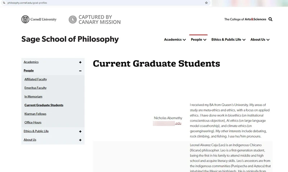The width and height of the screenshot is (288, 172).
Task: Click the "I received my BA from Queen's" bio text
Action: click(230, 121)
